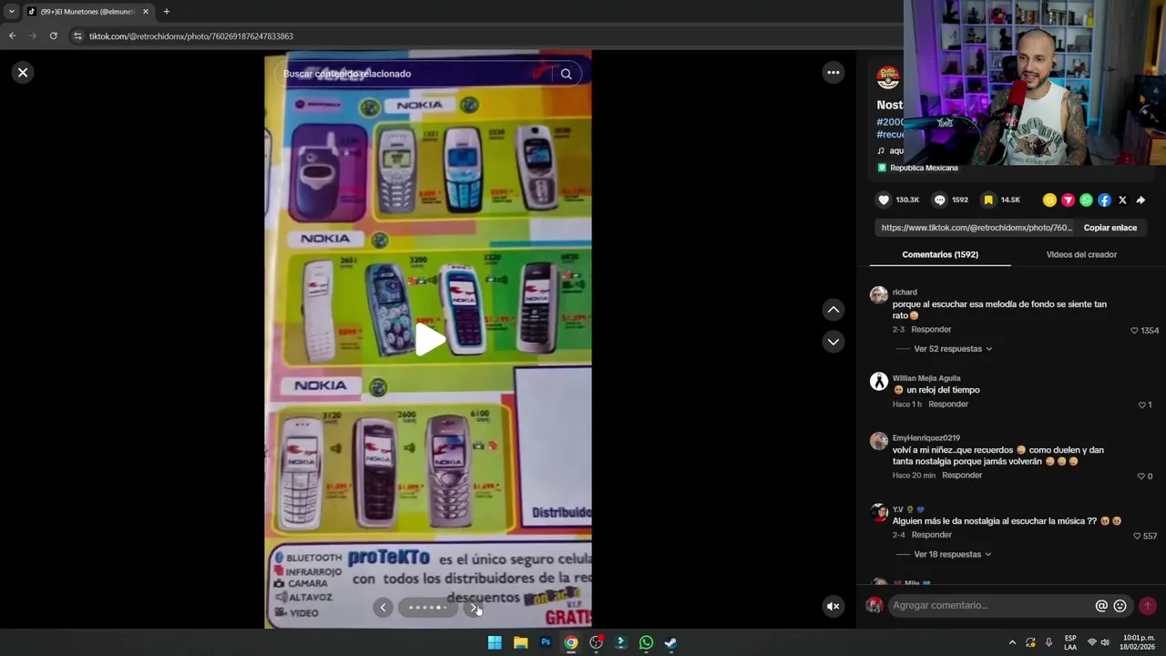Repost using the yellow repost icon

click(1049, 200)
